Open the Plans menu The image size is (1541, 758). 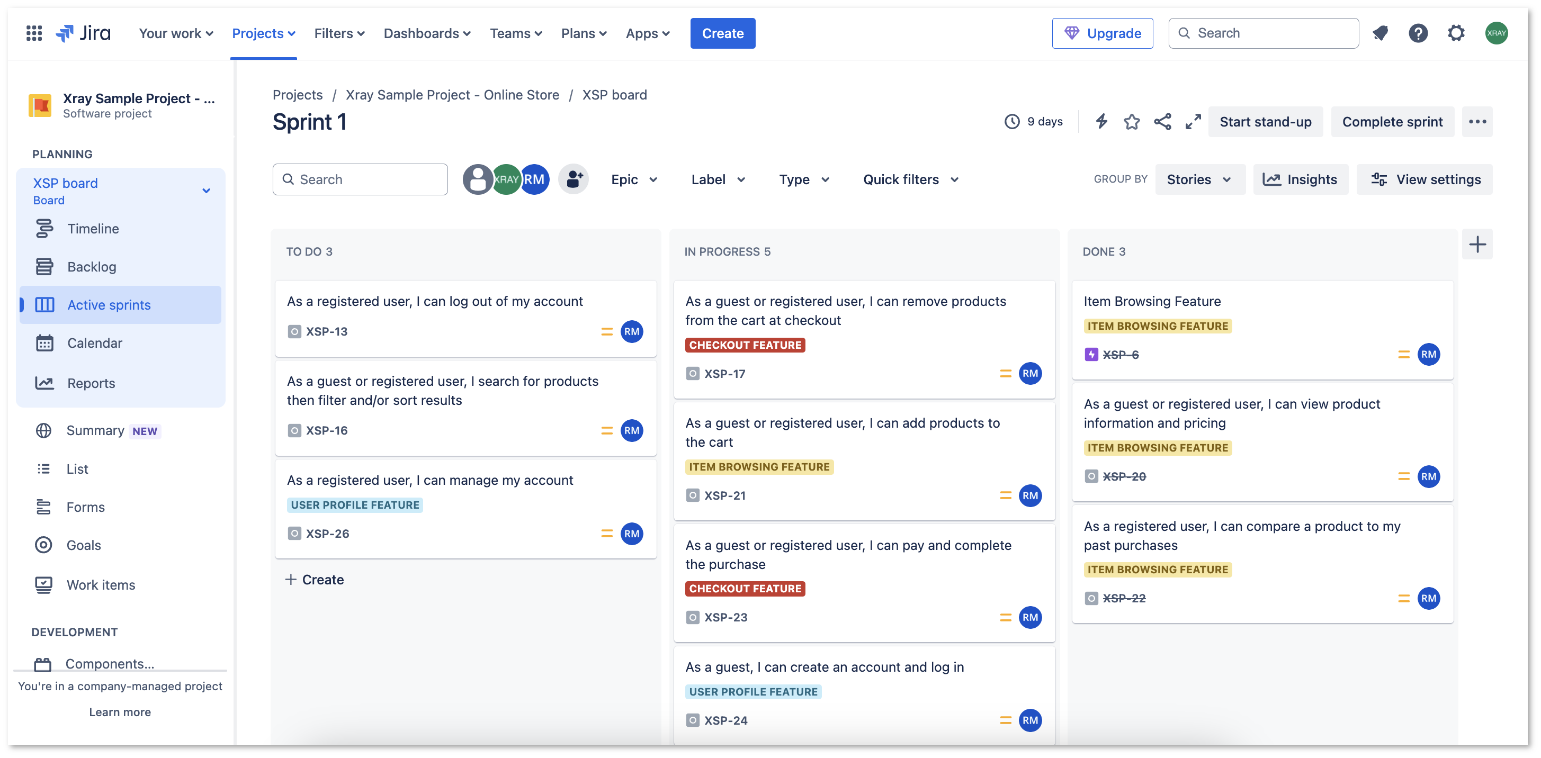pos(583,33)
